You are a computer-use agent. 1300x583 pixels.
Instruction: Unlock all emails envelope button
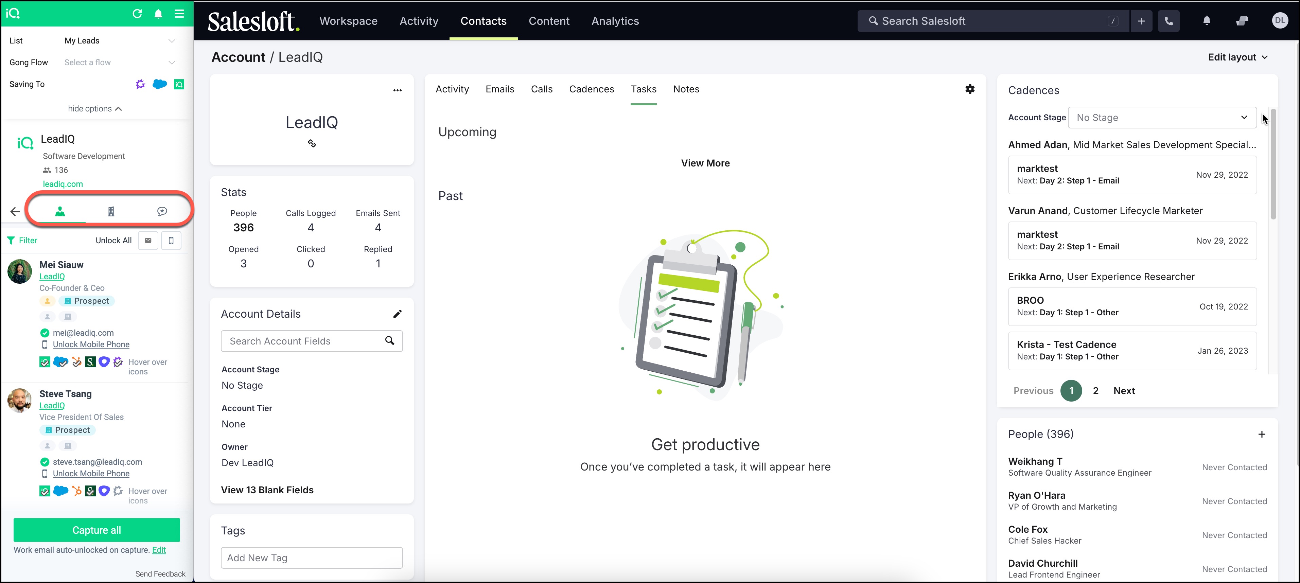[x=148, y=241]
